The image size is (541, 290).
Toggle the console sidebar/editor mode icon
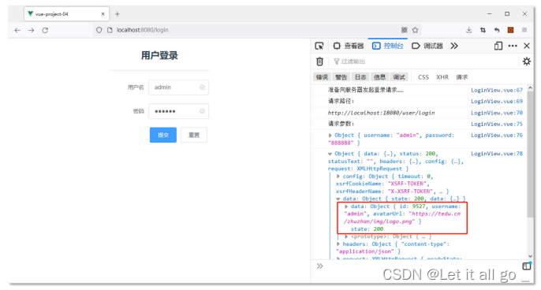(x=527, y=266)
